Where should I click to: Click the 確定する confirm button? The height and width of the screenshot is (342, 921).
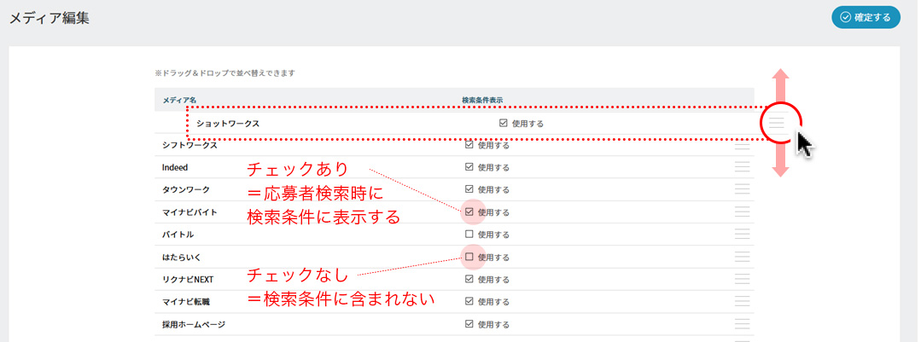(x=866, y=17)
